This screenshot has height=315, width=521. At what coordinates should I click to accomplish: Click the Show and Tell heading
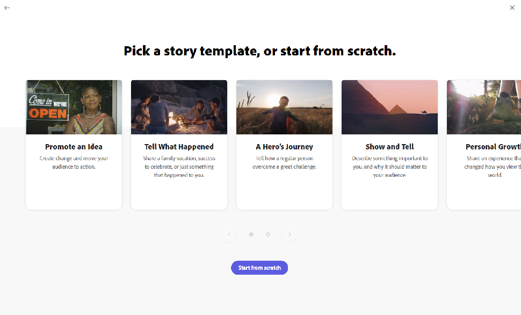pos(389,146)
